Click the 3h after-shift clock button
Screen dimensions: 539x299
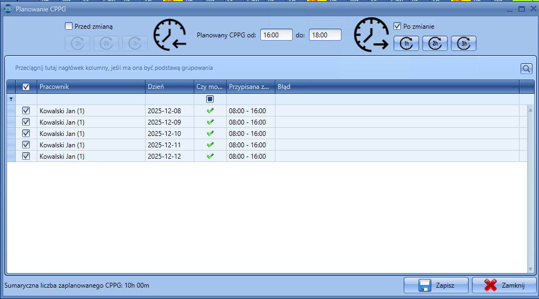click(463, 43)
